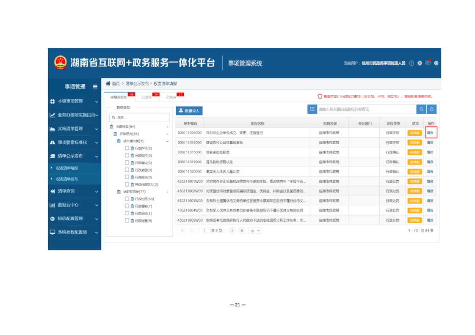Open settings via the header gear icon

click(x=420, y=63)
